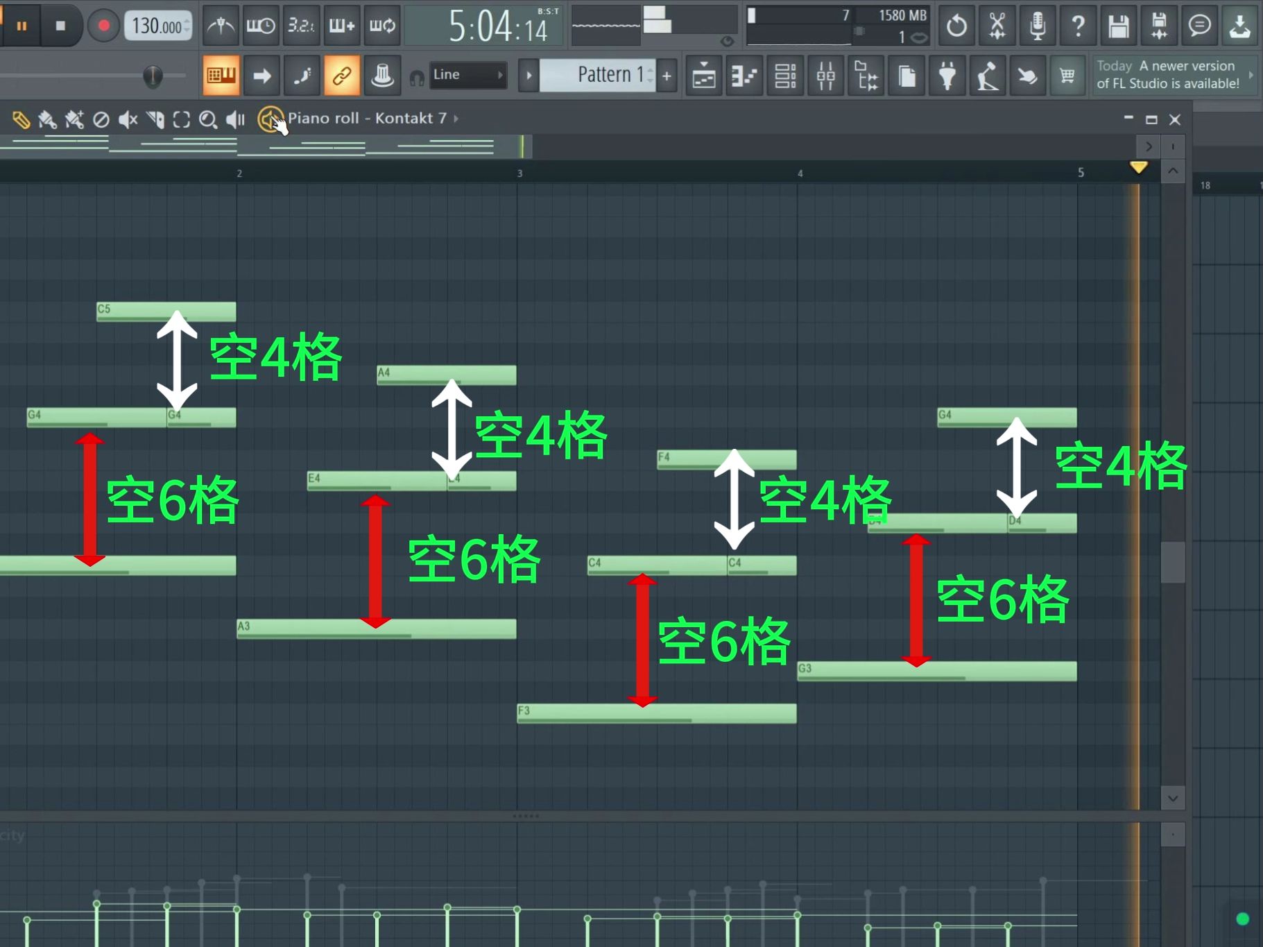The image size is (1263, 947).
Task: Open the touch controller hand icon
Action: pyautogui.click(x=1028, y=75)
